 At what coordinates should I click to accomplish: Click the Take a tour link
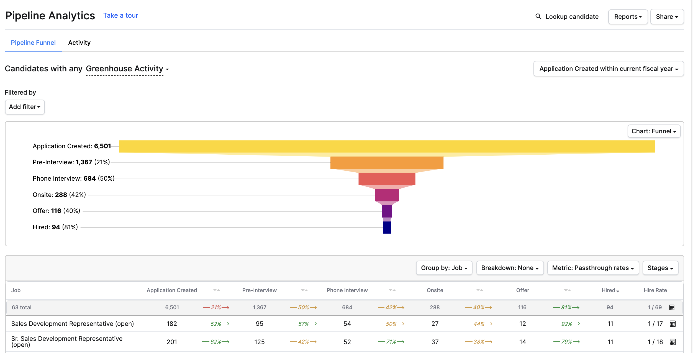120,15
